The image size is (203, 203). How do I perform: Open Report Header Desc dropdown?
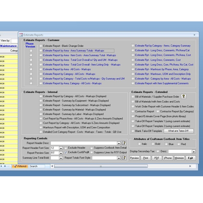coord(119,143)
